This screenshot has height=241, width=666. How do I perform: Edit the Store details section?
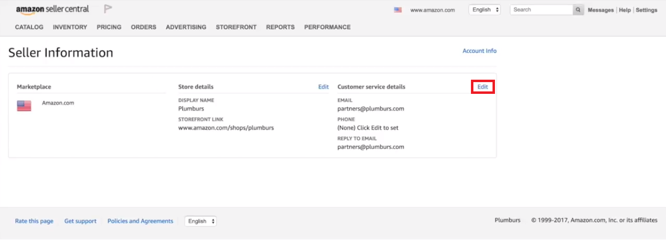point(323,87)
